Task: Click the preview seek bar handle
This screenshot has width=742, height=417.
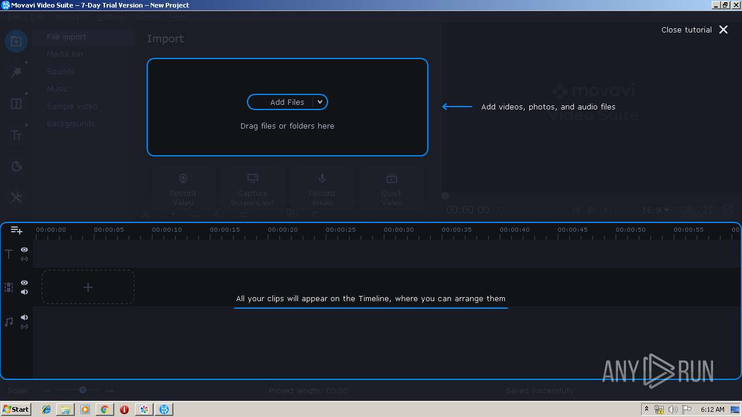Action: tap(445, 196)
